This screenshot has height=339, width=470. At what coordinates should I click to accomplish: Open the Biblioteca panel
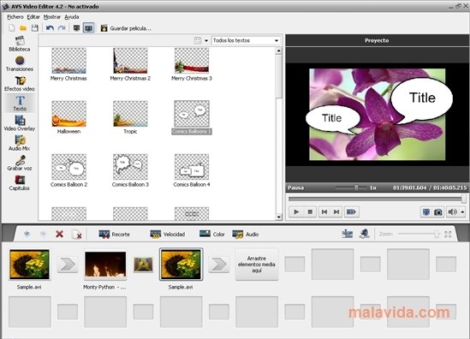coord(20,44)
